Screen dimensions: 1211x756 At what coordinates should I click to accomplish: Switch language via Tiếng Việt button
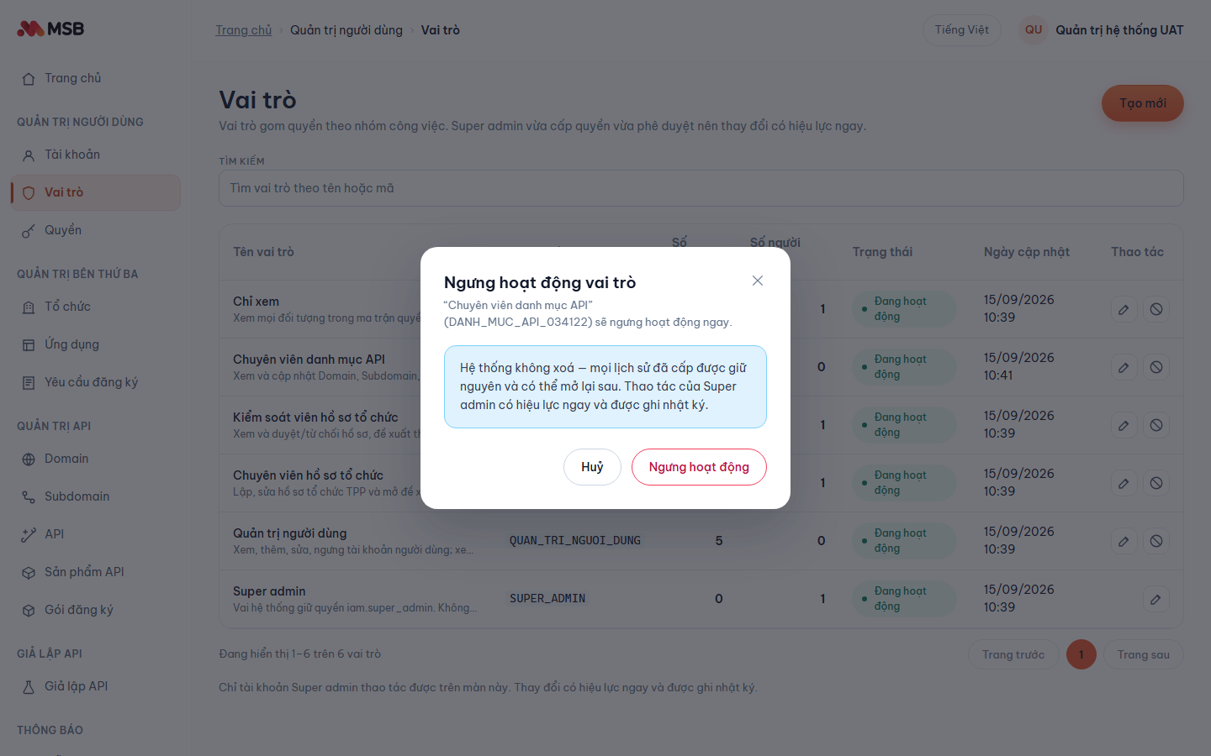click(x=962, y=30)
